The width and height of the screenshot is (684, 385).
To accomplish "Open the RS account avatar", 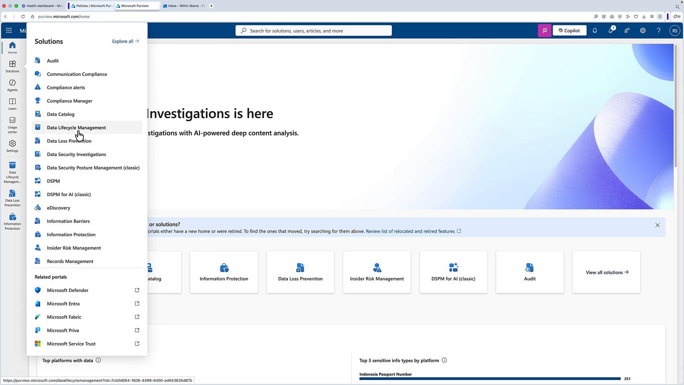I will click(x=675, y=31).
